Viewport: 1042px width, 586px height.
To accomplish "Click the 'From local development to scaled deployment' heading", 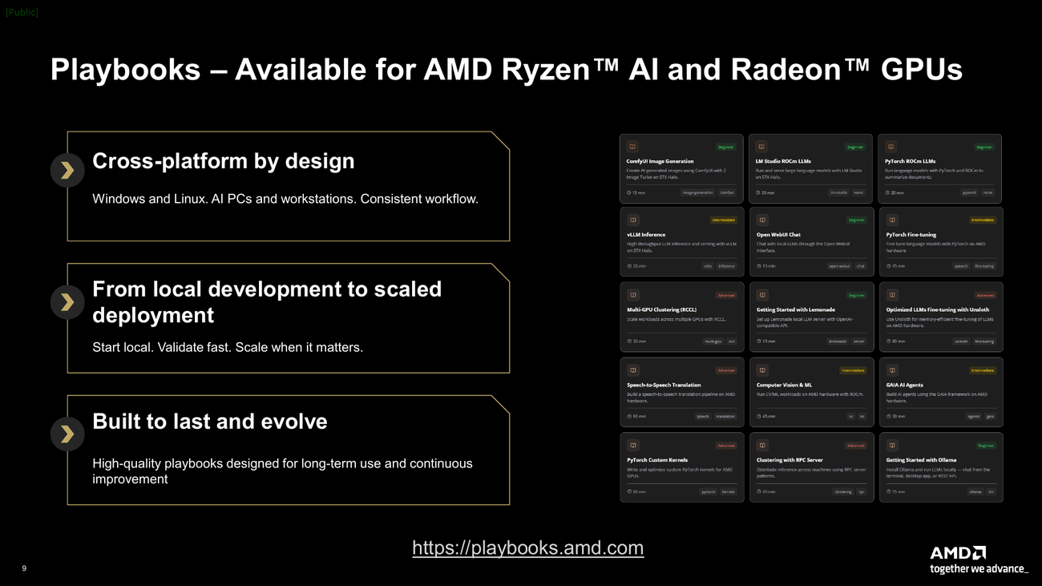I will coord(267,302).
